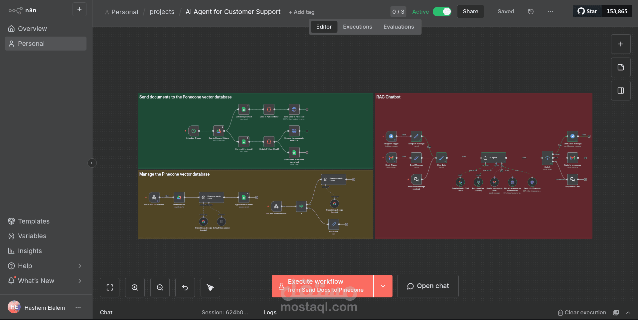This screenshot has height=320, width=638.
Task: Zoom in on the workflow canvas
Action: pos(135,287)
